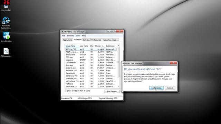The width and height of the screenshot is (221, 124).
Task: Click End Process in Task Manager window
Action: [x=112, y=91]
